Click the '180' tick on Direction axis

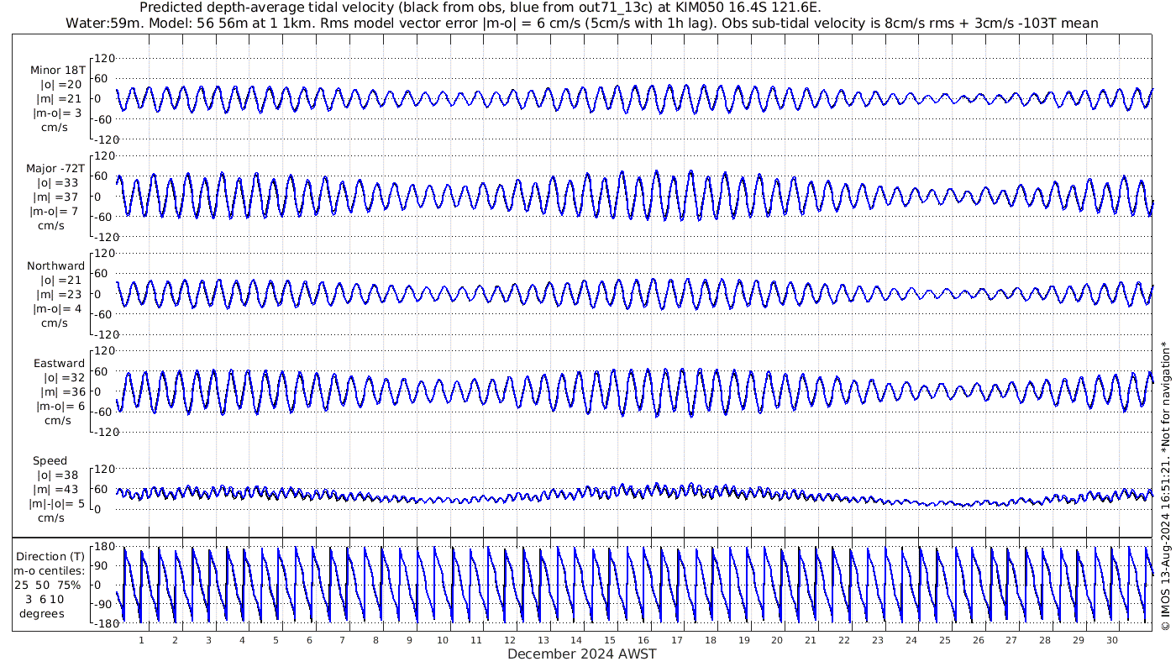[x=104, y=547]
